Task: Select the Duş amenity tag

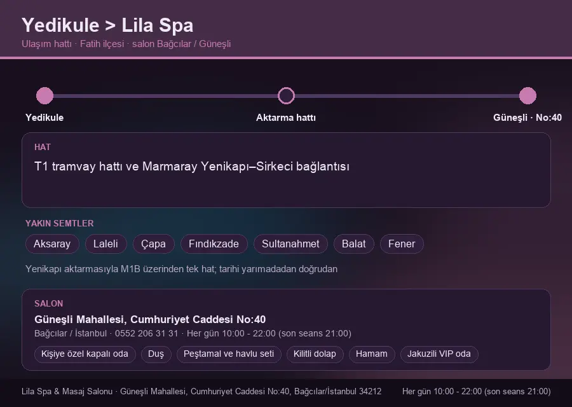Action: coord(156,354)
